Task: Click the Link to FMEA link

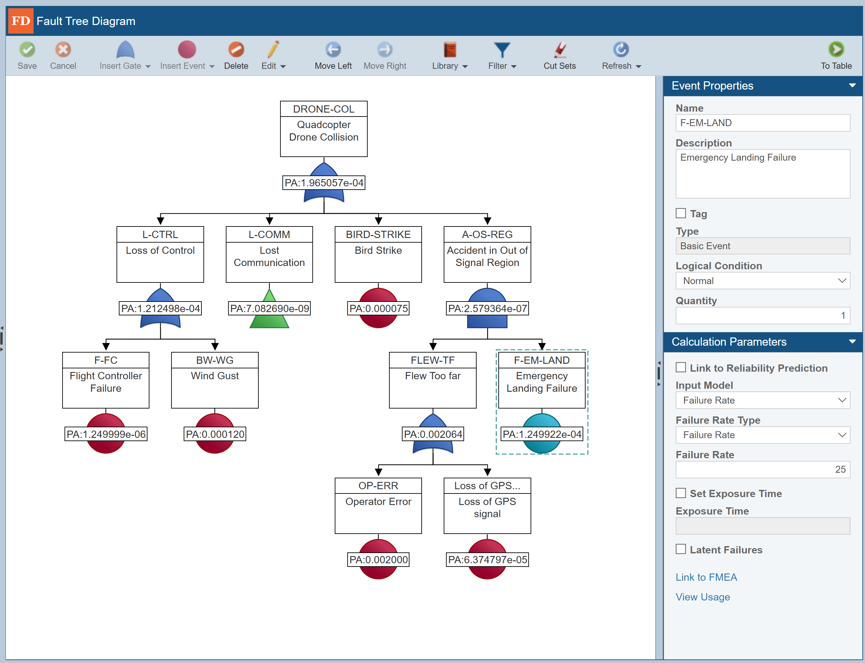Action: [706, 577]
